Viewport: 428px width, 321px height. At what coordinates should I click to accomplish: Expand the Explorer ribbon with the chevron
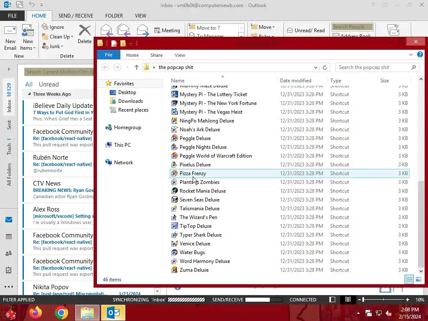coord(411,55)
